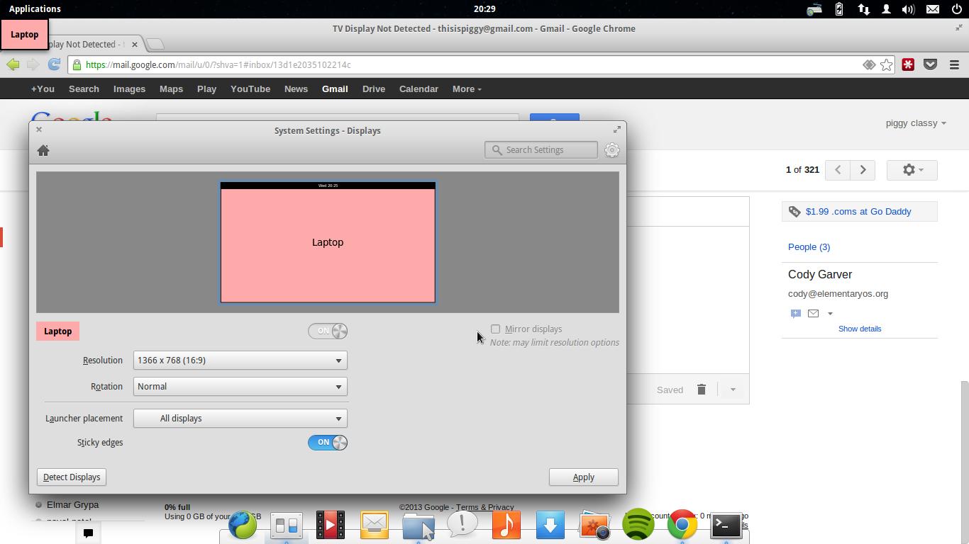Open the orange music player dock icon
969x544 pixels.
click(506, 525)
